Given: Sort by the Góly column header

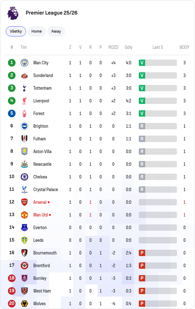Looking at the screenshot, I should coord(129,47).
